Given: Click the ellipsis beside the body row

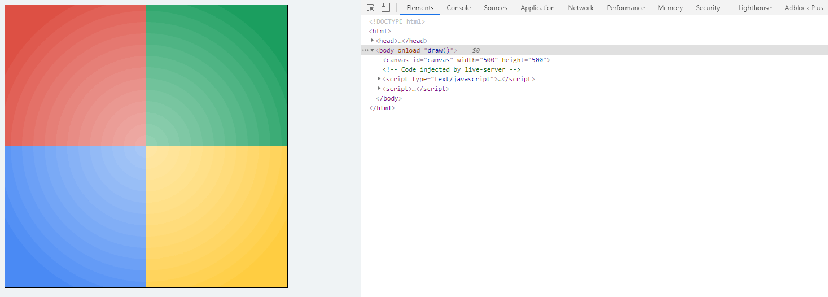Looking at the screenshot, I should pyautogui.click(x=365, y=50).
